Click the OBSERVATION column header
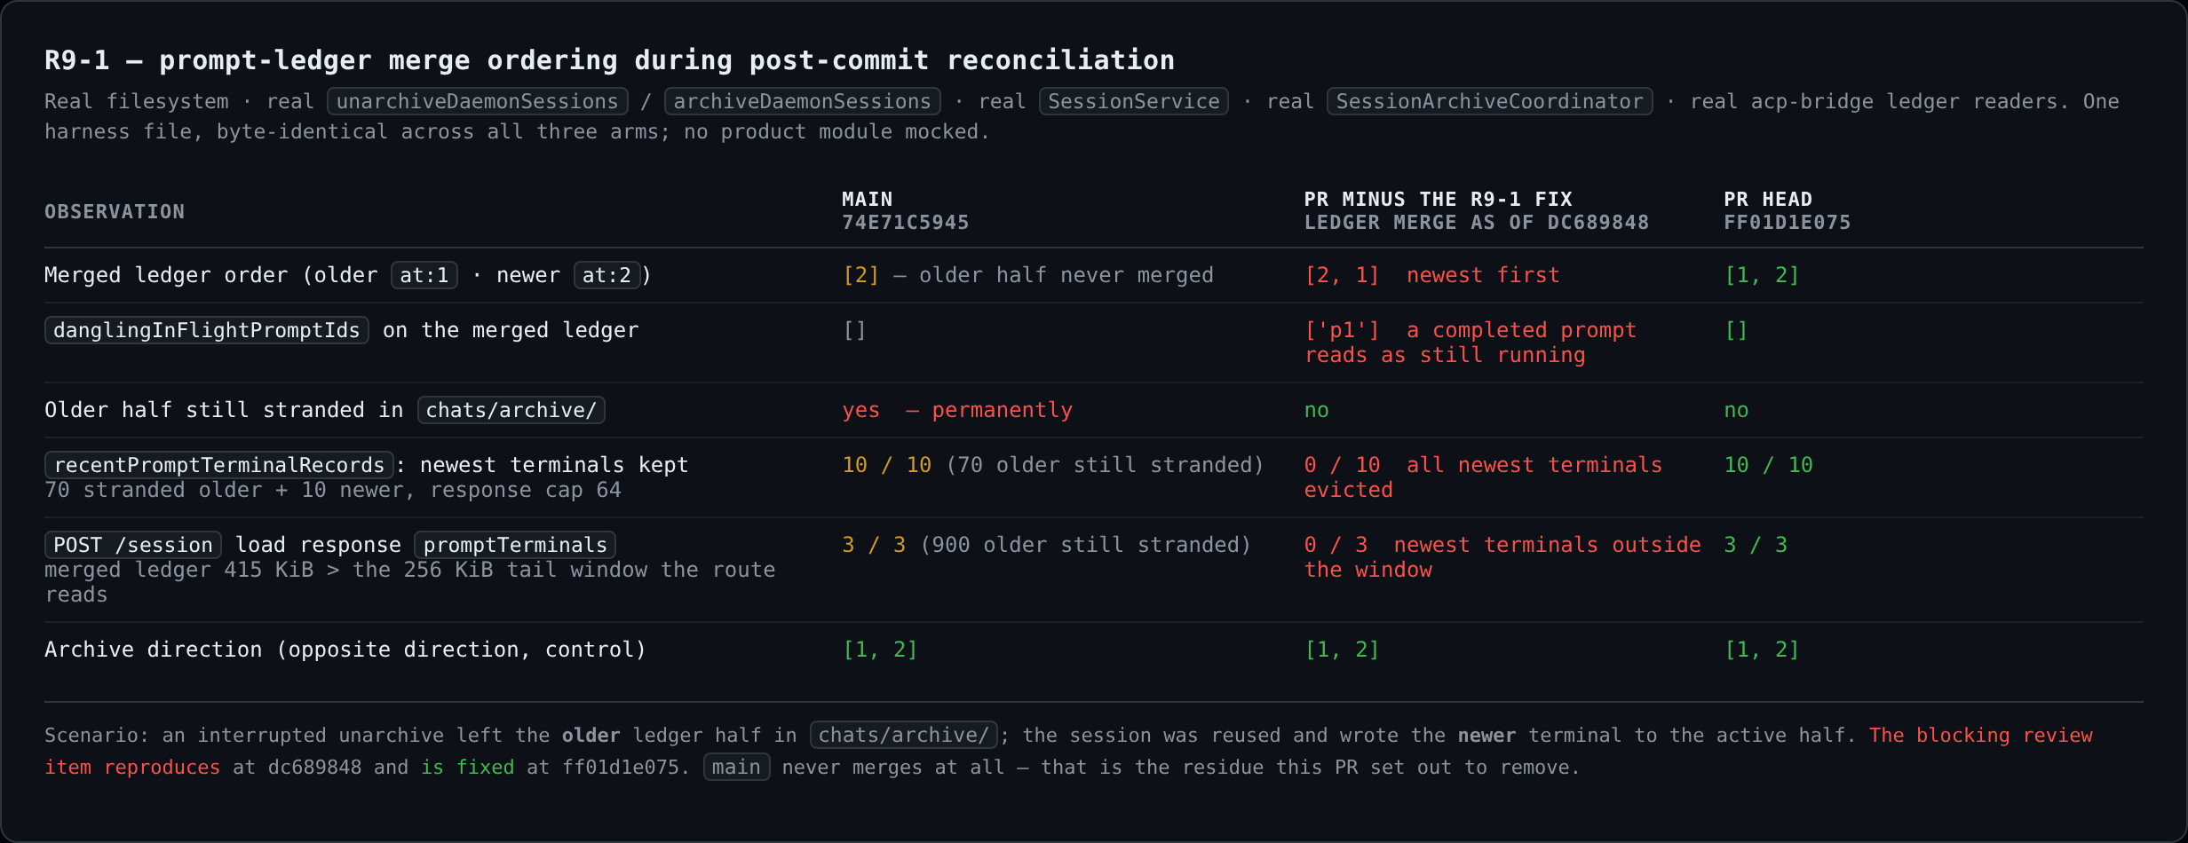The image size is (2188, 843). click(115, 212)
